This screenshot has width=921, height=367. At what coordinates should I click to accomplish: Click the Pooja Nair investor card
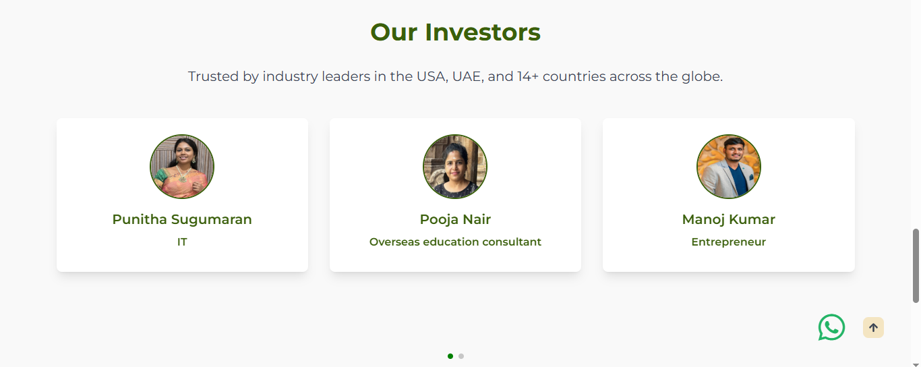[x=455, y=195]
